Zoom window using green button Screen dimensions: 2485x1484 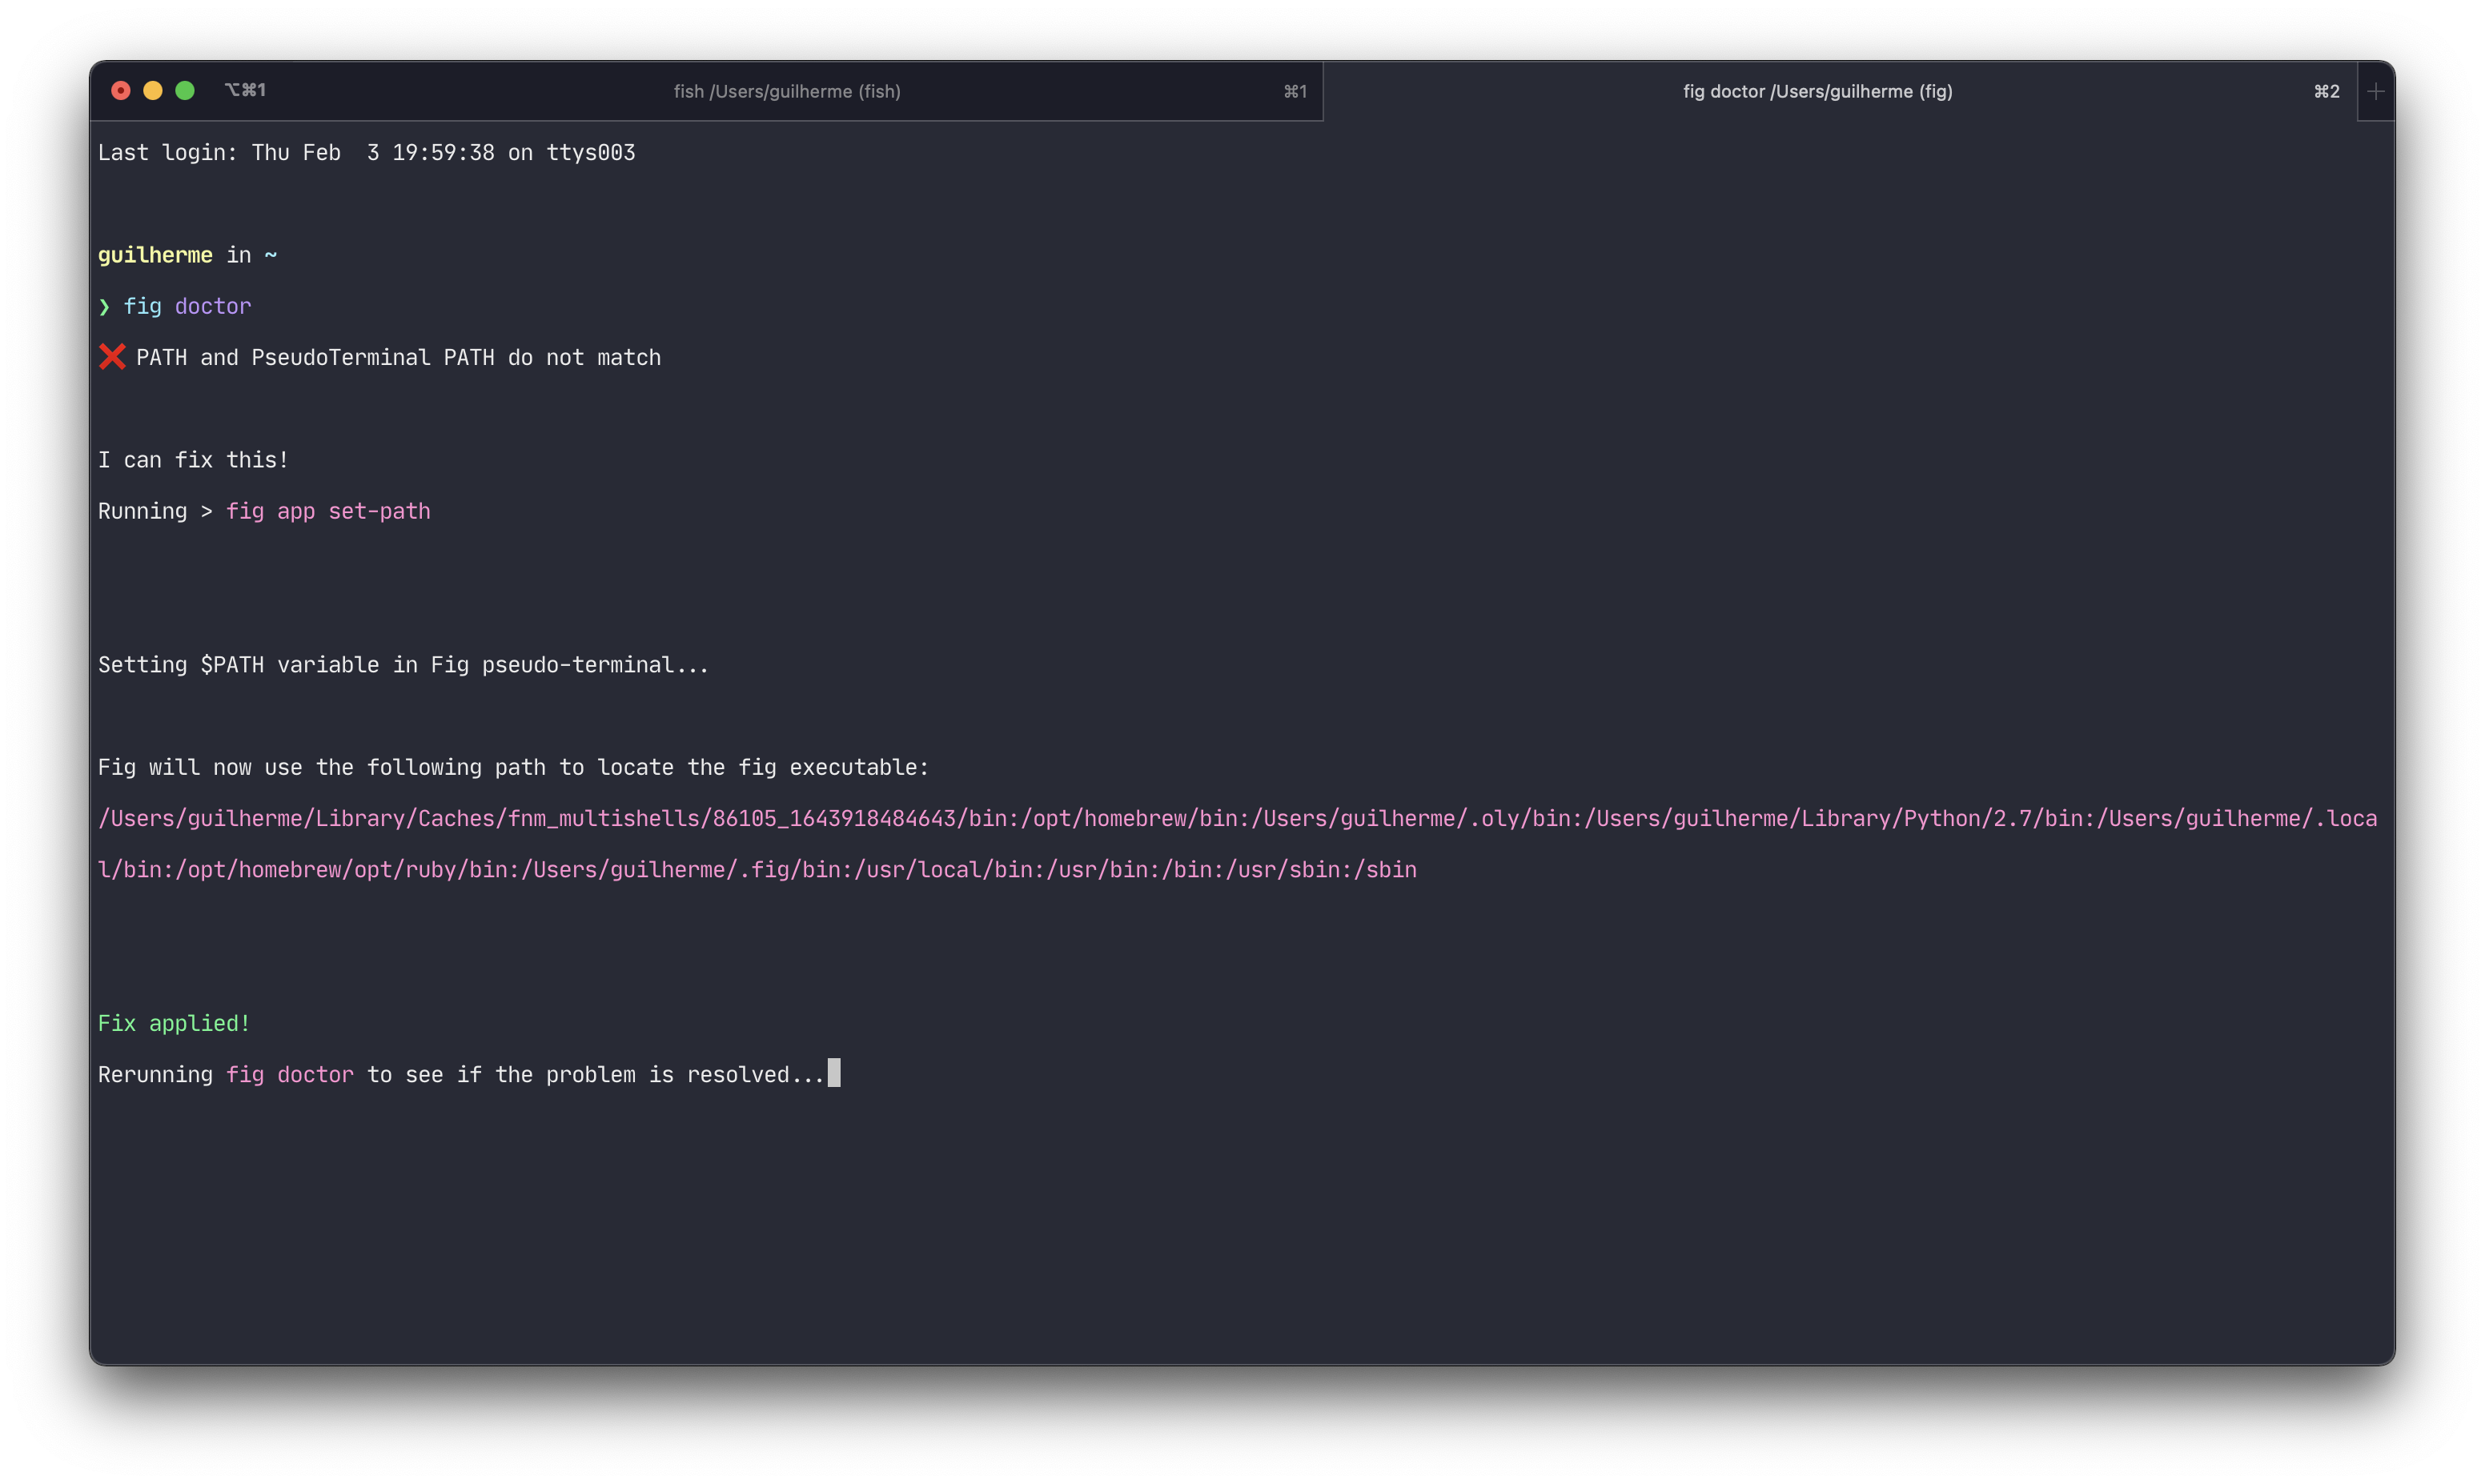coord(185,91)
